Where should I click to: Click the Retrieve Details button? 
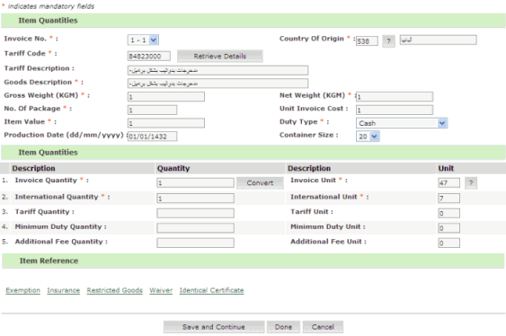pos(220,56)
